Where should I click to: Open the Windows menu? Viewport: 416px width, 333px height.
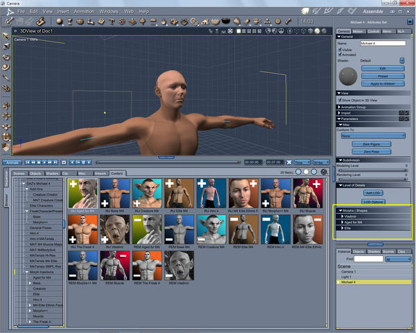pos(109,11)
